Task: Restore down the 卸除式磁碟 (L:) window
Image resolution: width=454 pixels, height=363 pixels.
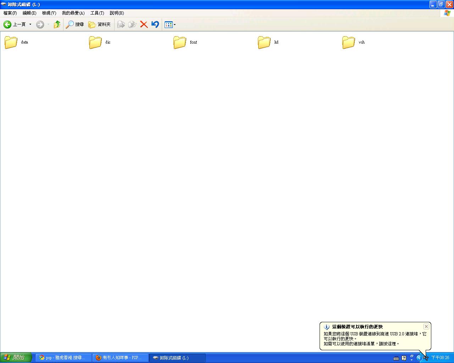Action: pyautogui.click(x=441, y=4)
